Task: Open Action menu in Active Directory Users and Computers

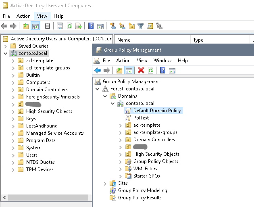Action: click(23, 16)
